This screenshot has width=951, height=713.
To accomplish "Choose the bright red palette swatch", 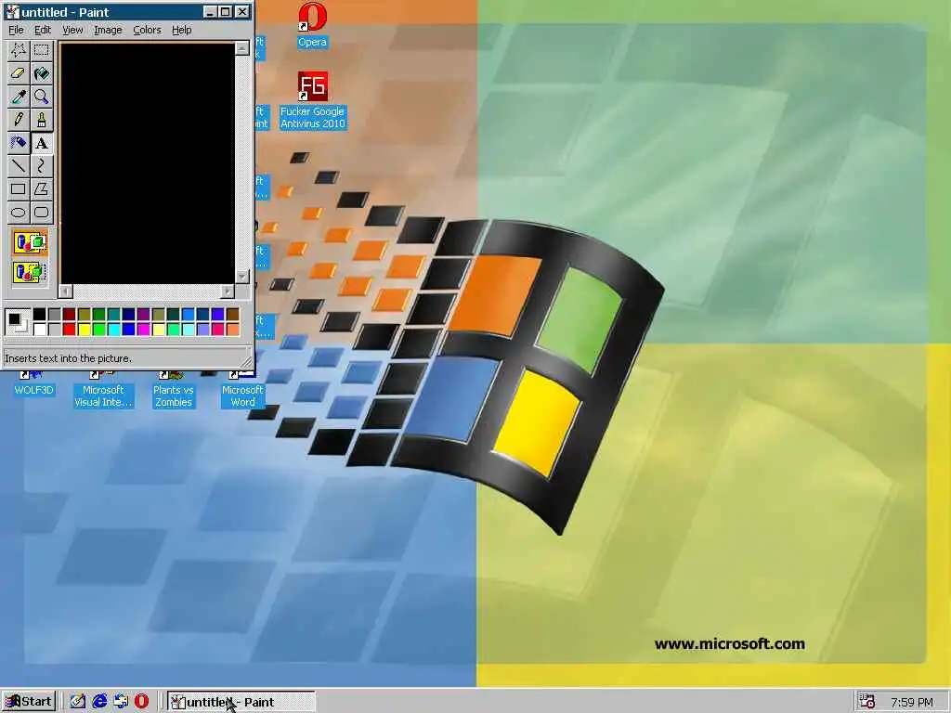I will coord(69,330).
